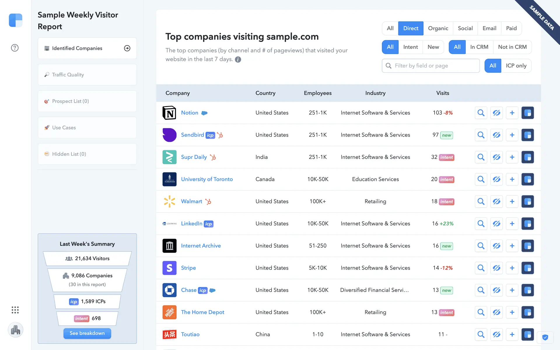Screen dimensions: 560x350
Task: Switch to the Organic channel tab
Action: pos(438,28)
